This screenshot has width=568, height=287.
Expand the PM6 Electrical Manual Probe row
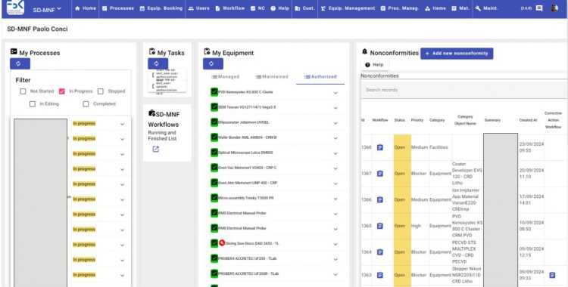pos(335,229)
